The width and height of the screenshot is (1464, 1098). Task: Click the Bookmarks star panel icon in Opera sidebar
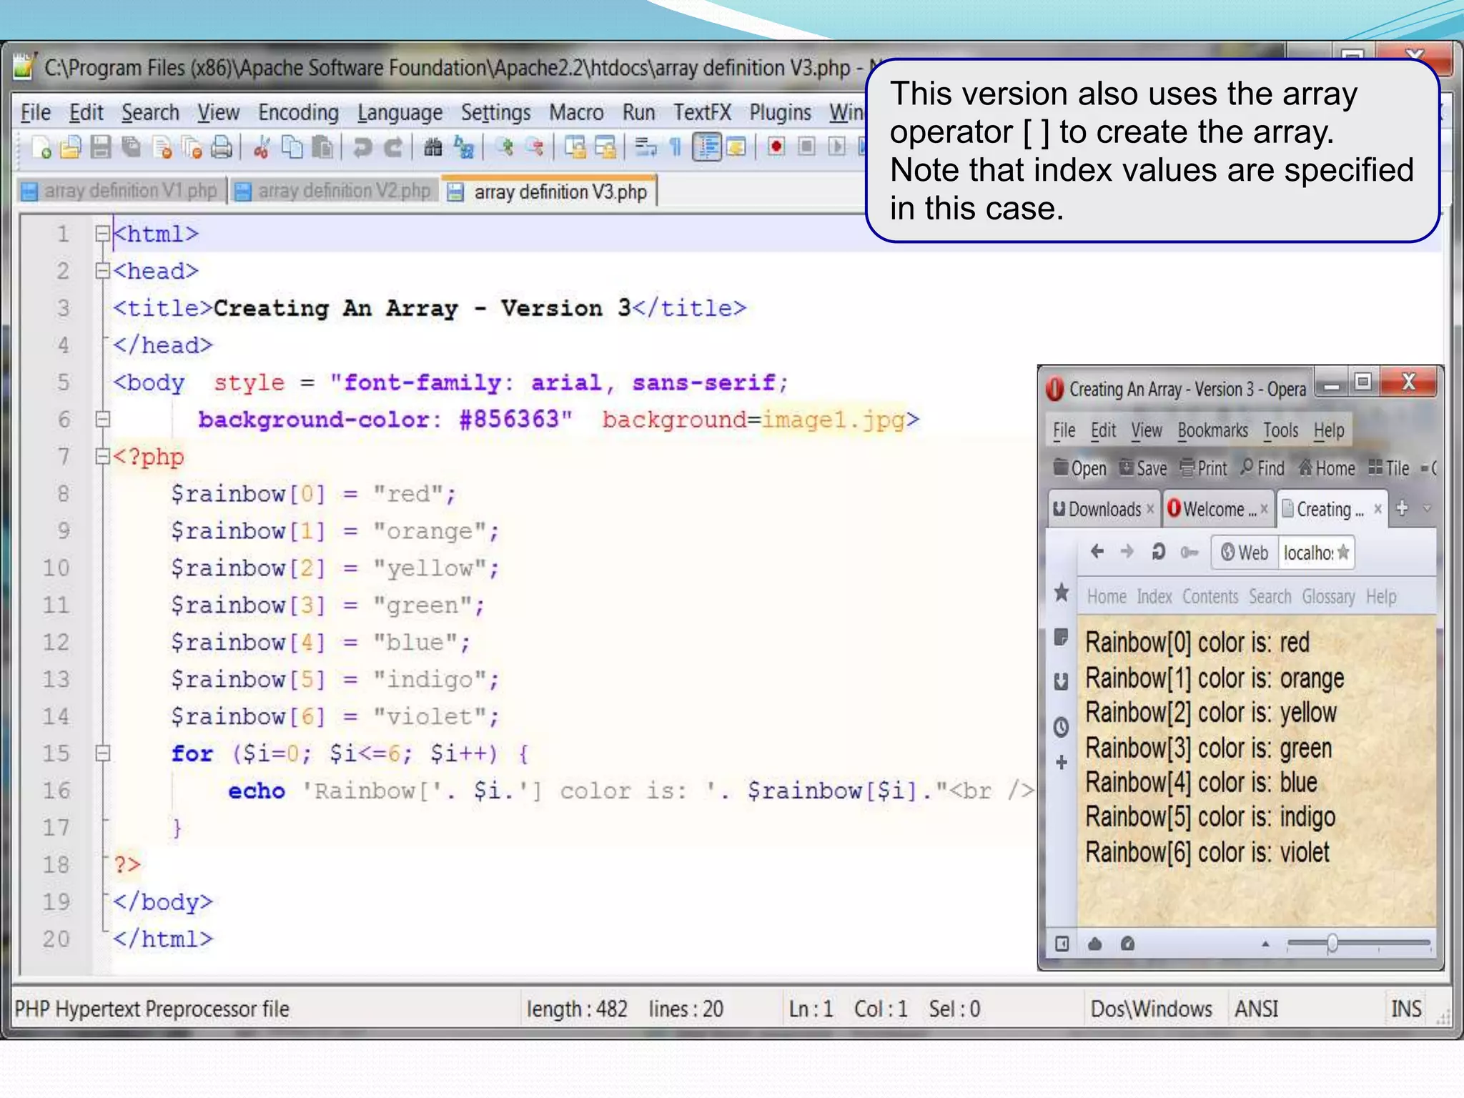coord(1062,592)
